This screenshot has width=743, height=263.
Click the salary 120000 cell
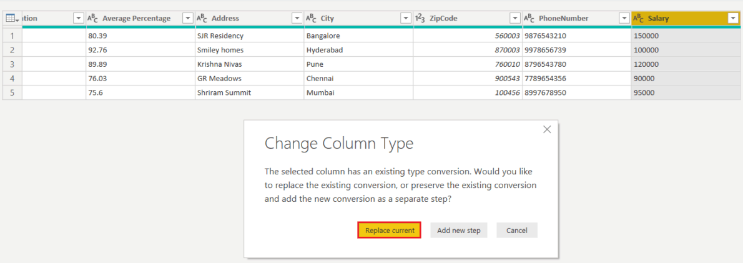tap(686, 64)
